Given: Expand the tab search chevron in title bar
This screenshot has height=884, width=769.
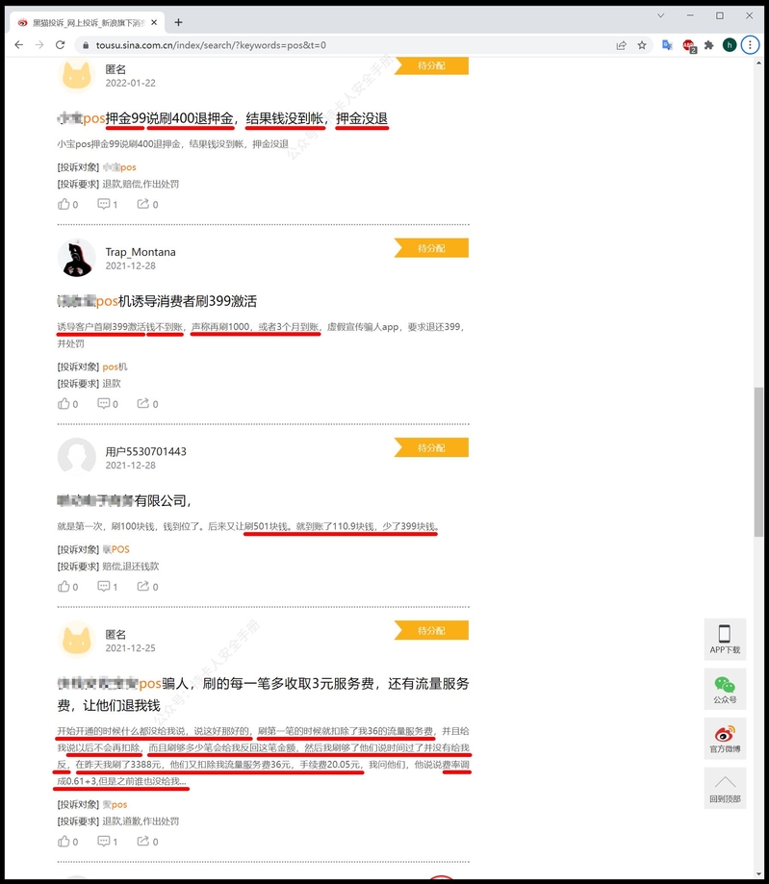Looking at the screenshot, I should [660, 15].
